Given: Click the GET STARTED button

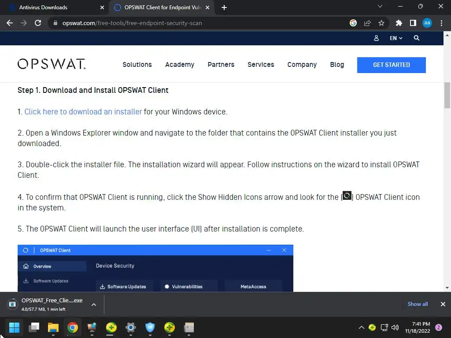Looking at the screenshot, I should [x=391, y=65].
